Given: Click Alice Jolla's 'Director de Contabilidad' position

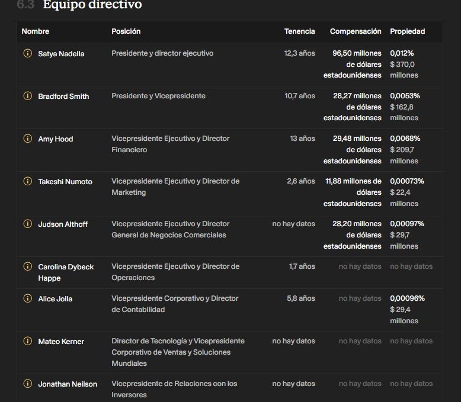Looking at the screenshot, I should [x=175, y=304].
